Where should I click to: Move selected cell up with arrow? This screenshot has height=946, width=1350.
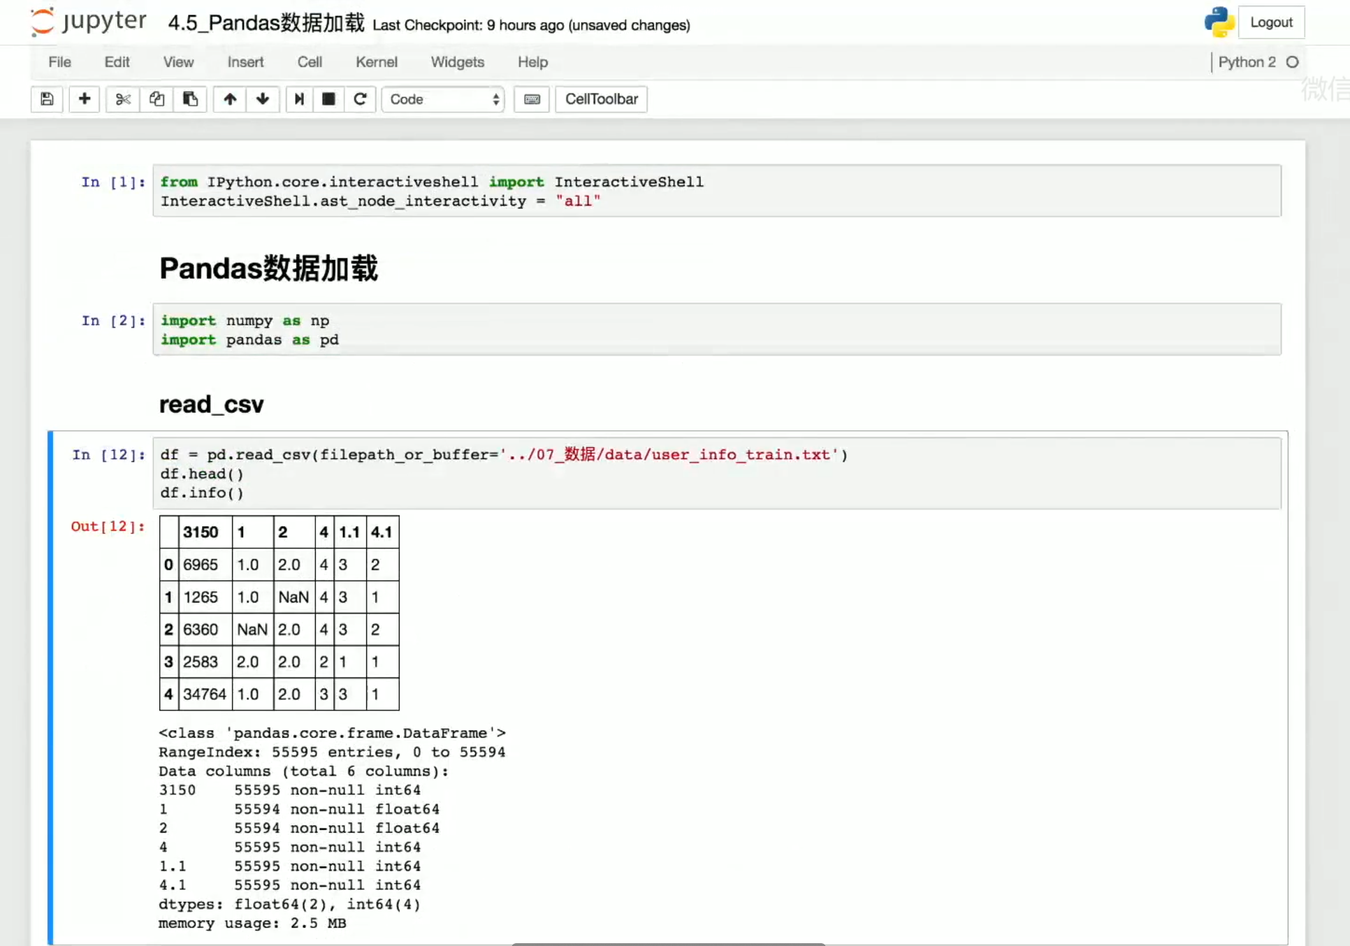pyautogui.click(x=230, y=99)
